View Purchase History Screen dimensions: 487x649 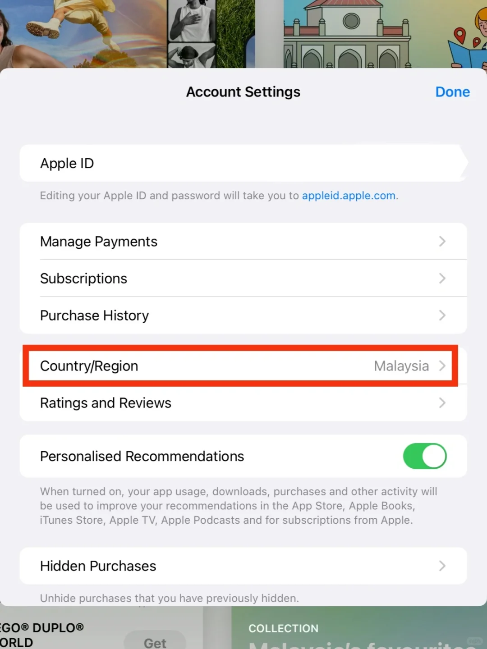[243, 315]
